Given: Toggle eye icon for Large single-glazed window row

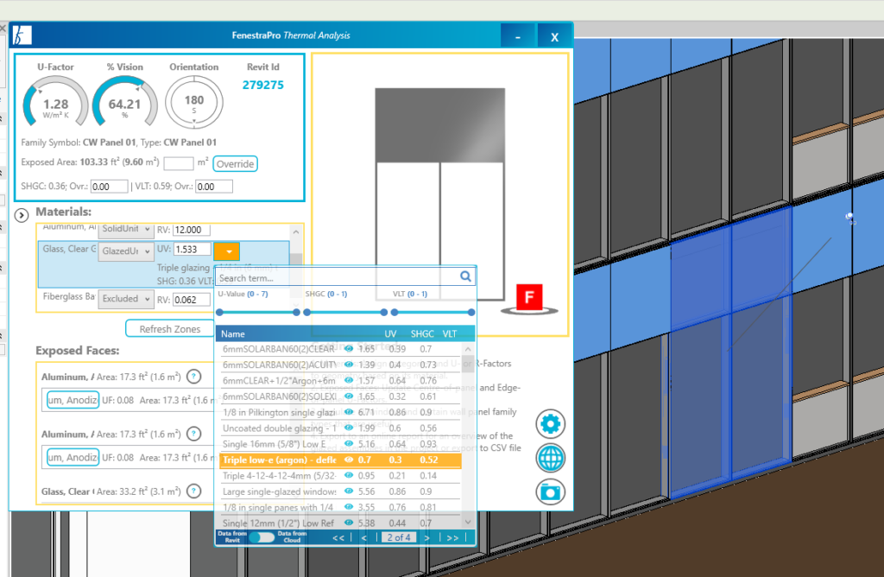Looking at the screenshot, I should point(349,491).
